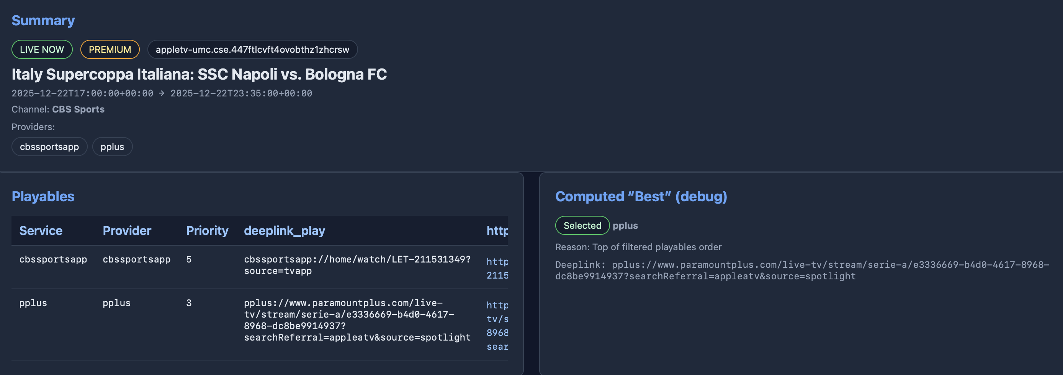Click the cbssportsapp provider chip under Providers
Screen dimensions: 1063x375
(49, 147)
